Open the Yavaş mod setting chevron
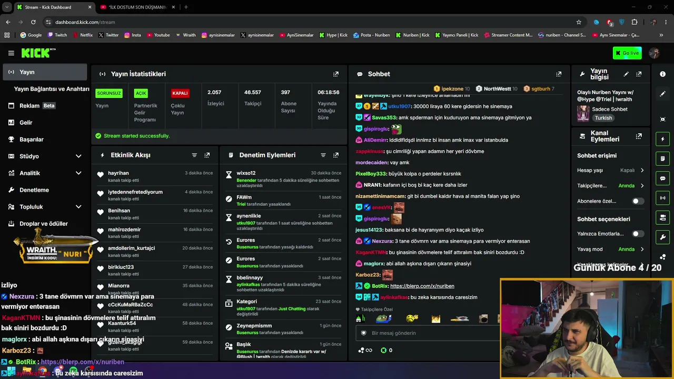The height and width of the screenshot is (379, 674). tap(642, 249)
